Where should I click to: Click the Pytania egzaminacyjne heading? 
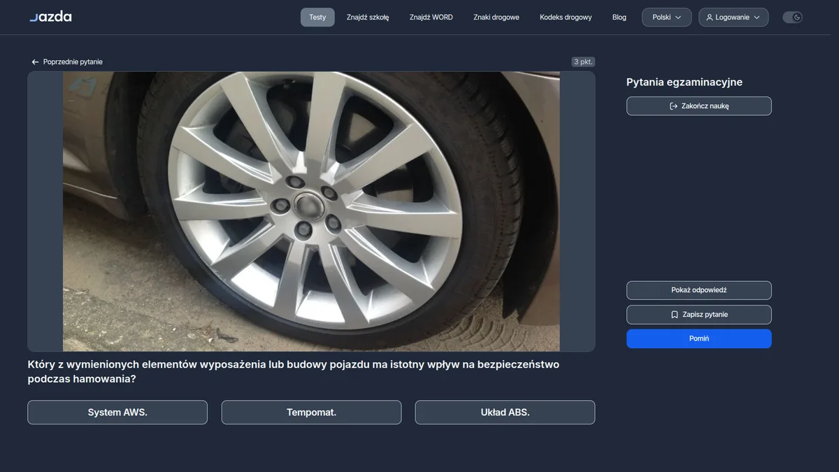pyautogui.click(x=684, y=82)
